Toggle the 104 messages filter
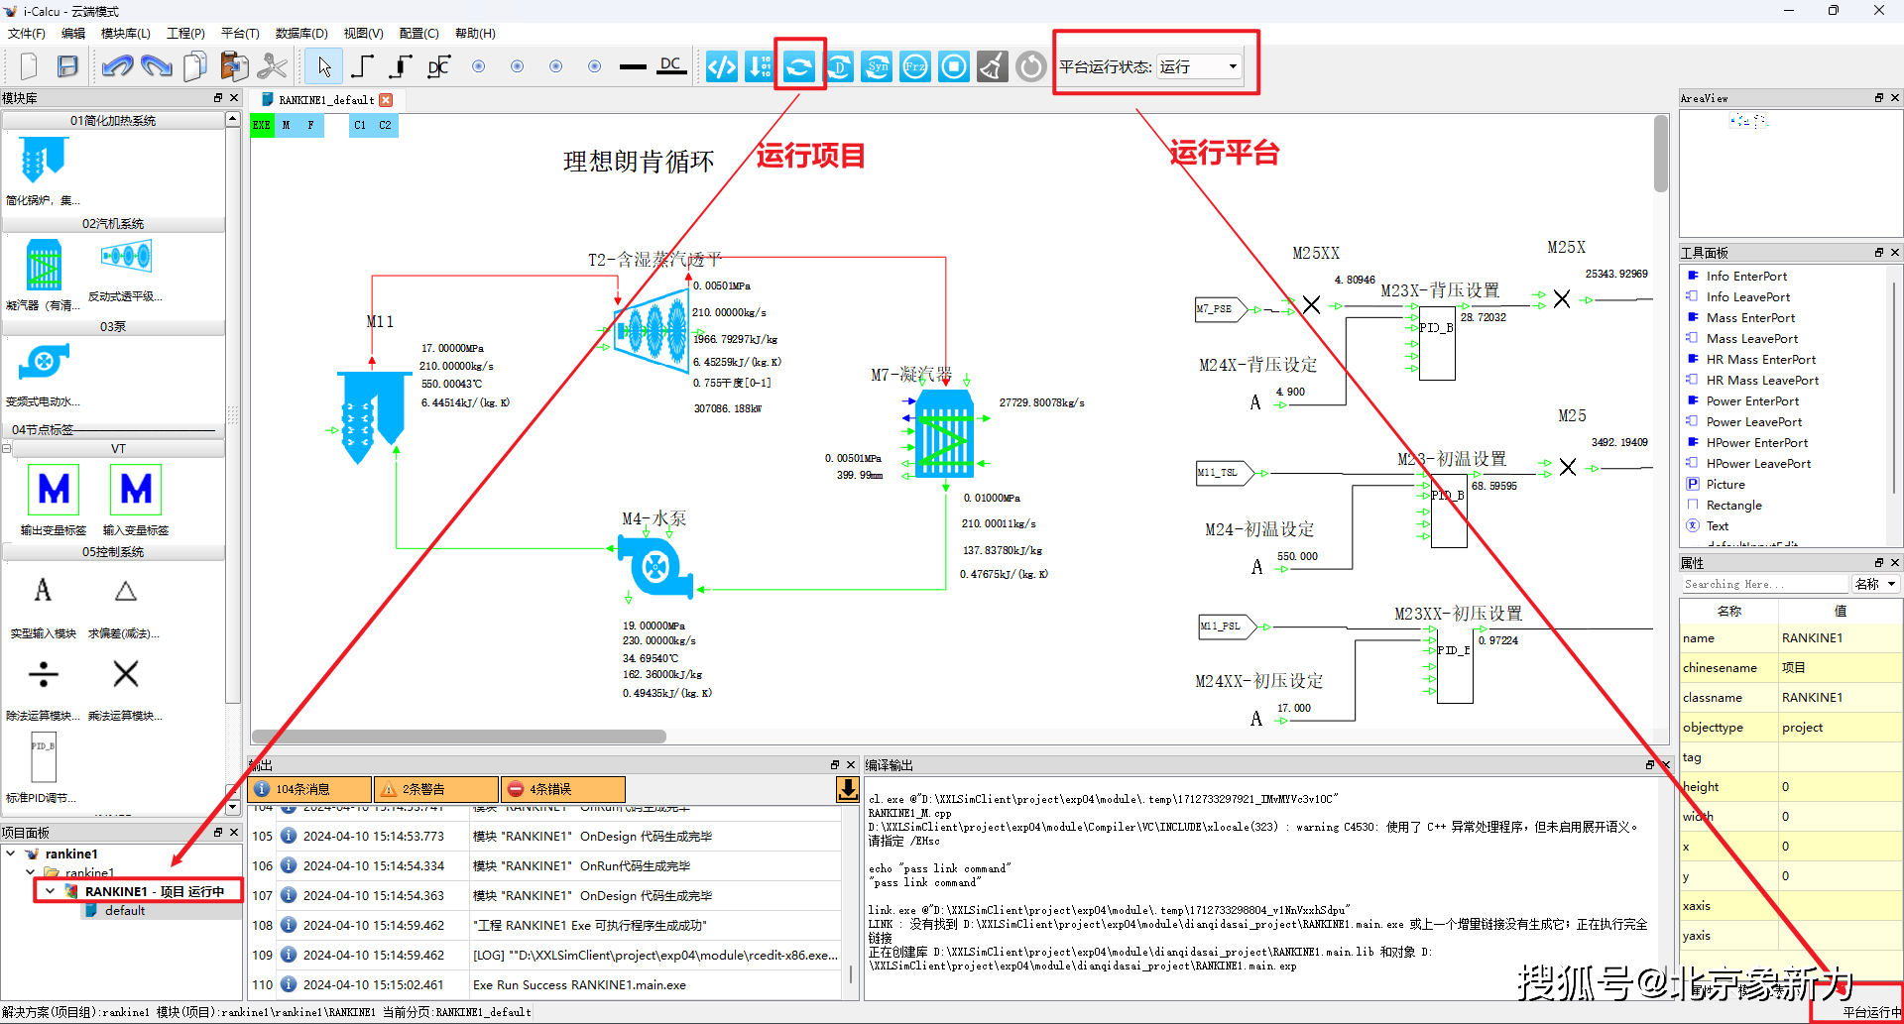The width and height of the screenshot is (1904, 1024). coord(310,789)
